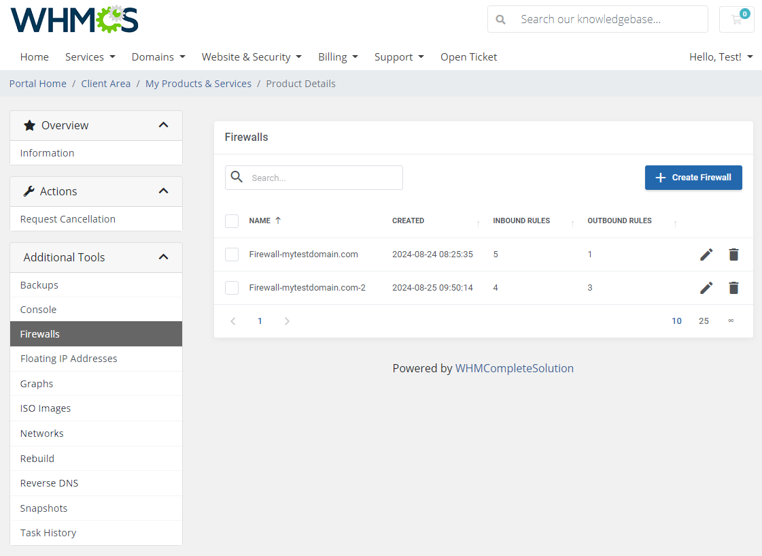Delete Firewall-mytestdomain.com-2 via trash icon
This screenshot has width=762, height=556.
pos(733,287)
